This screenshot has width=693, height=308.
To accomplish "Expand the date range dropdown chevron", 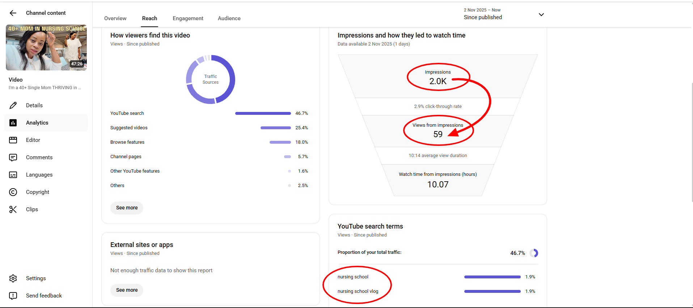I will (541, 14).
